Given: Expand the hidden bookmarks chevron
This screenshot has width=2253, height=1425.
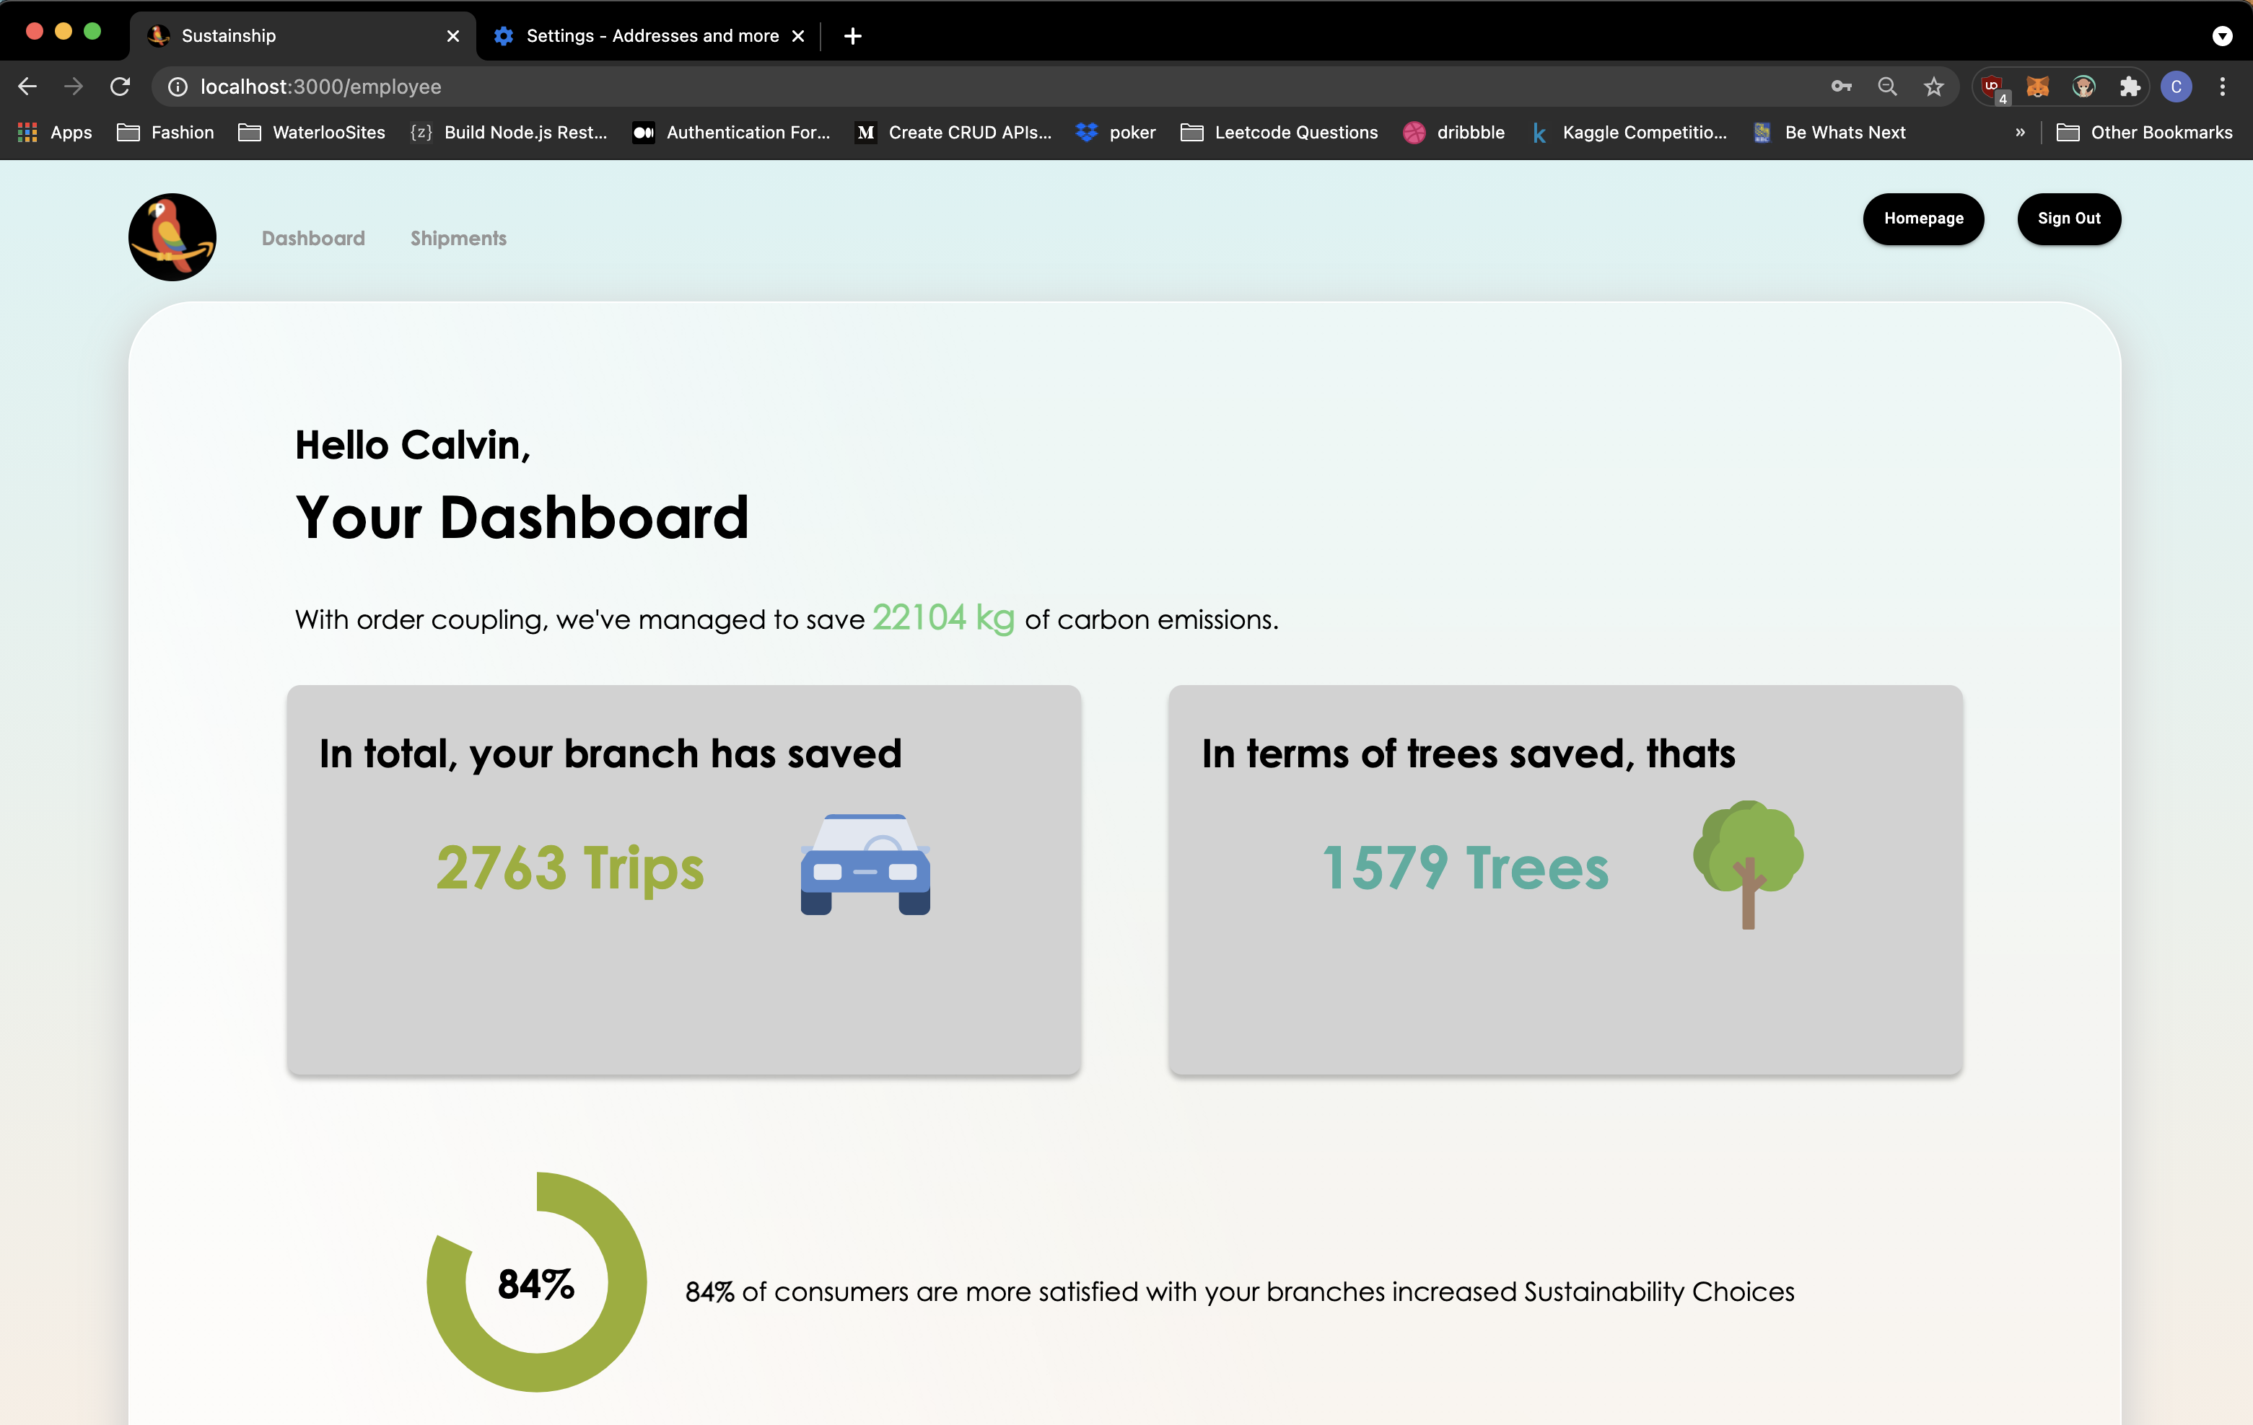Looking at the screenshot, I should click(x=2020, y=133).
